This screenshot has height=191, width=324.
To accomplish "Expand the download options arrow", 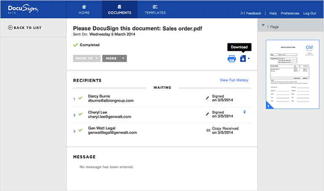I will click(x=249, y=58).
